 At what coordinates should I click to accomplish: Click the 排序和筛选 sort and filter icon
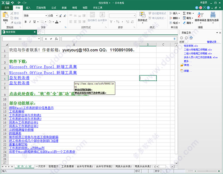[x=200, y=15]
